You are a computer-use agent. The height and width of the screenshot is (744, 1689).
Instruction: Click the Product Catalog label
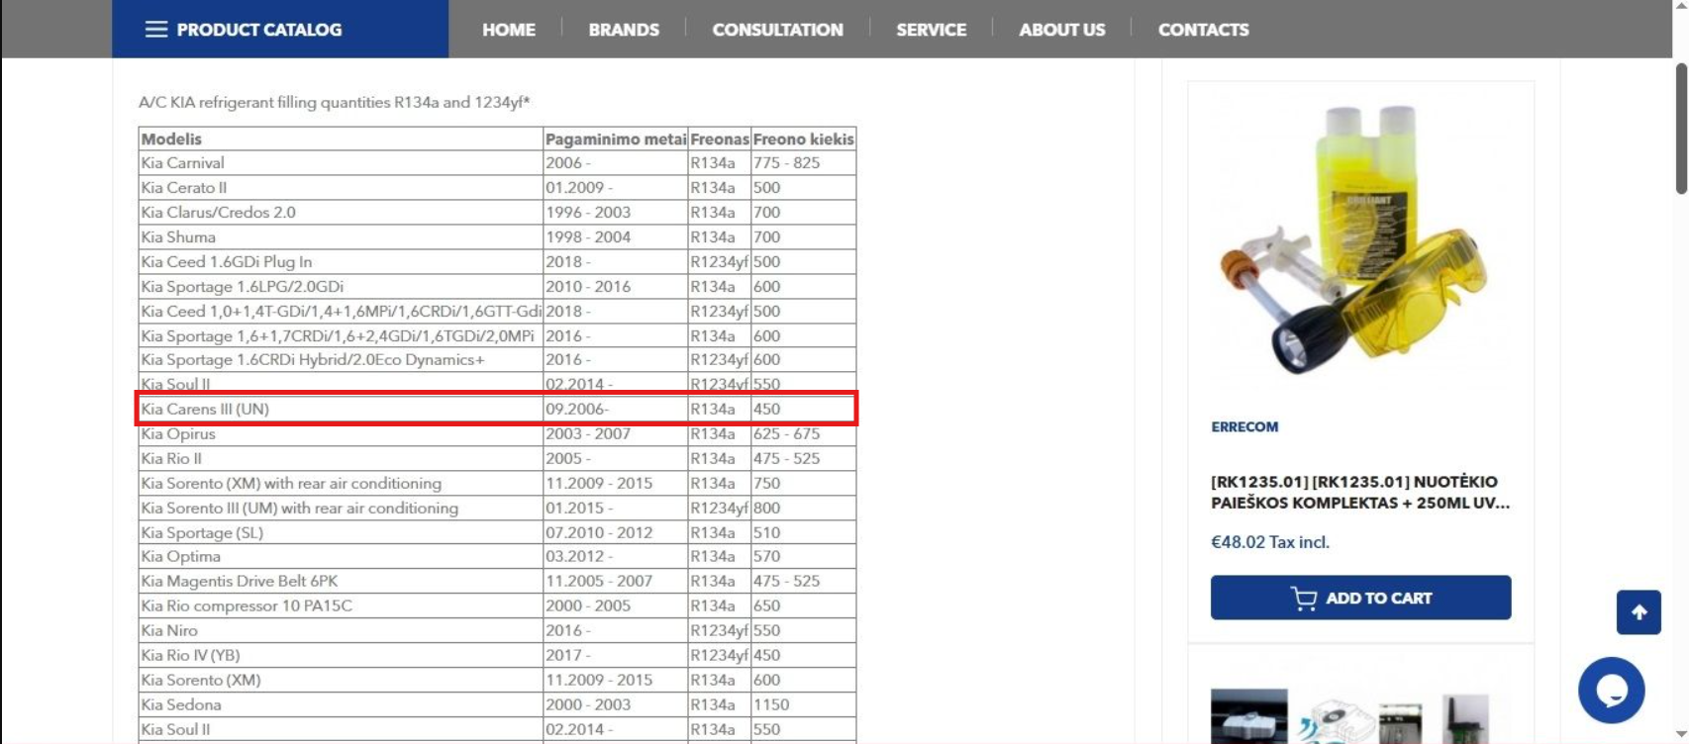[259, 30]
